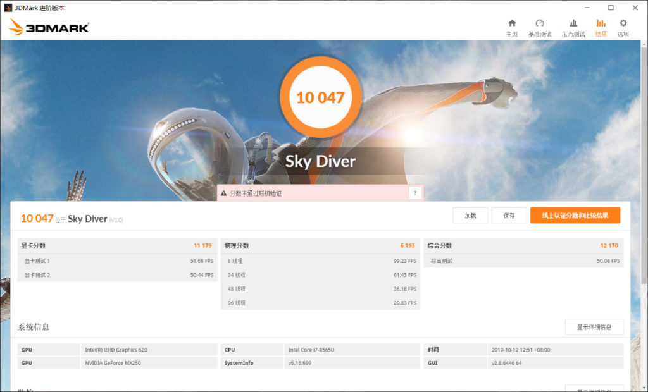Click the orange online validate and compare button
This screenshot has width=648, height=392.
coord(575,215)
